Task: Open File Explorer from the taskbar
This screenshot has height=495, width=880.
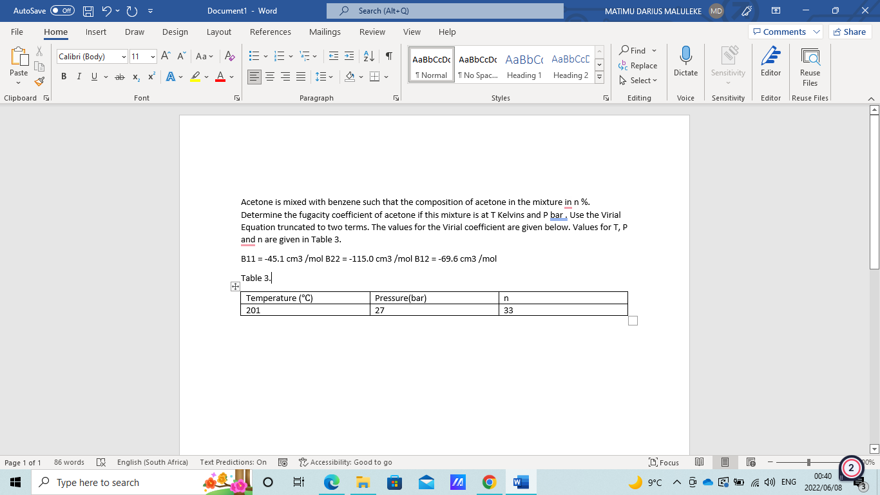Action: pos(363,482)
